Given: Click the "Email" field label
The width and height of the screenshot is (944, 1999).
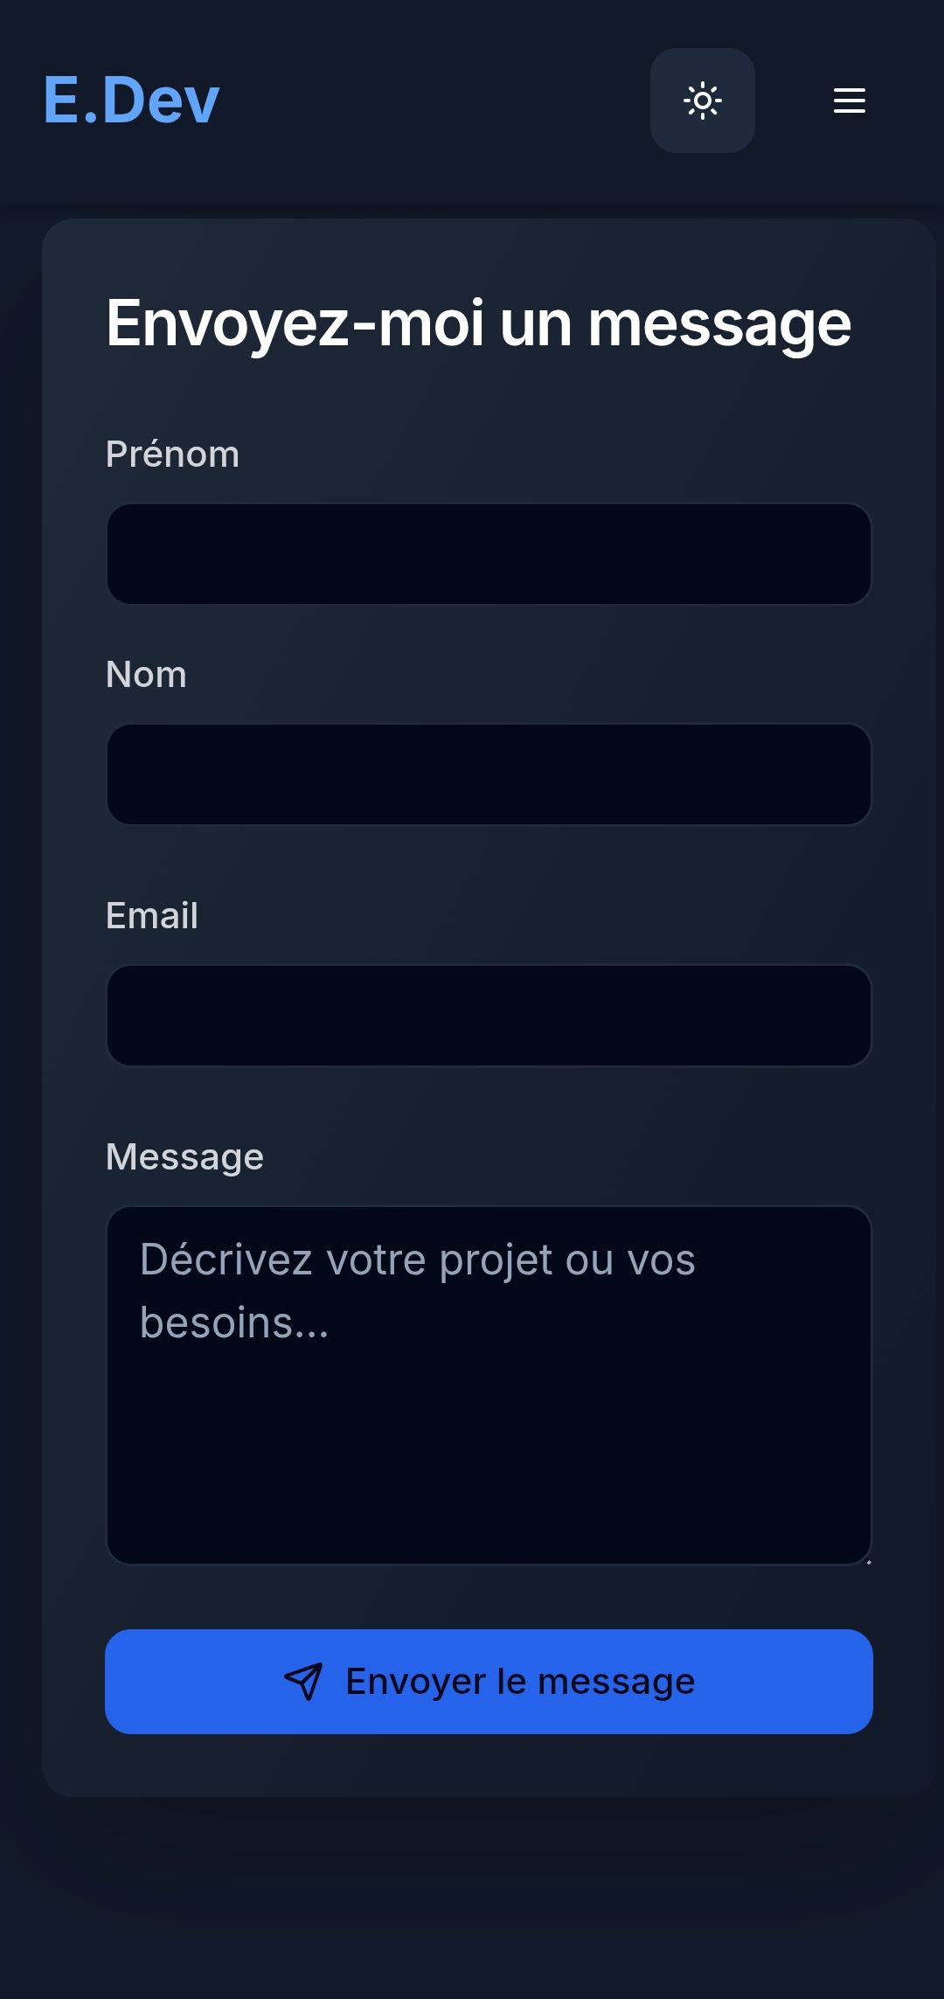Looking at the screenshot, I should pos(152,916).
